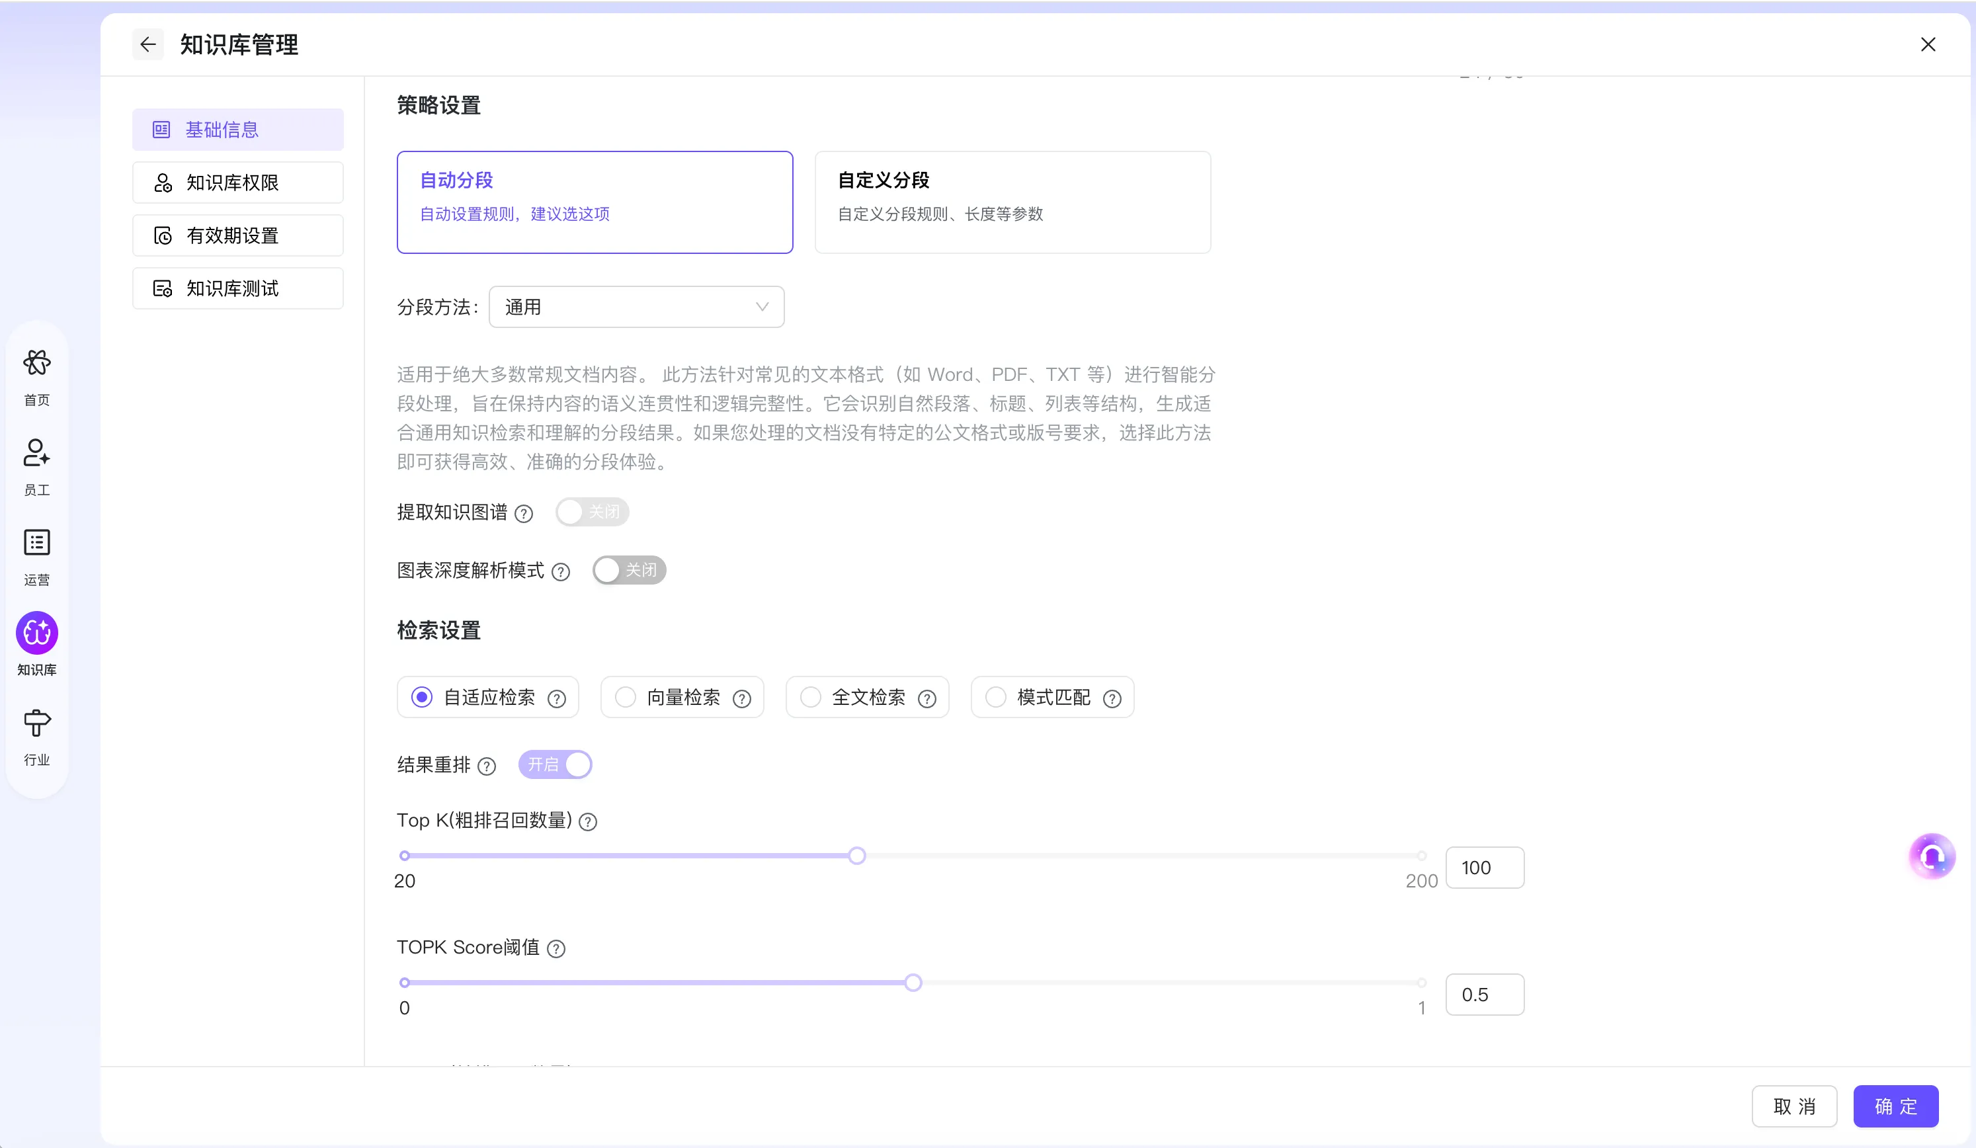Image resolution: width=1976 pixels, height=1148 pixels.
Task: Click the TOPK Score阈值 slider handle
Action: tap(913, 983)
